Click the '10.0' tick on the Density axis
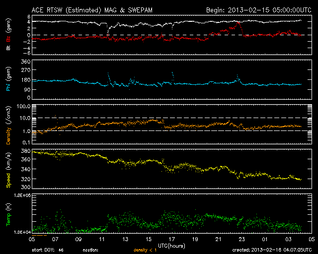 point(25,118)
